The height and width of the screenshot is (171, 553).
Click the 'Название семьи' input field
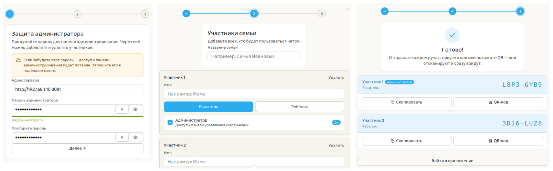(x=254, y=56)
